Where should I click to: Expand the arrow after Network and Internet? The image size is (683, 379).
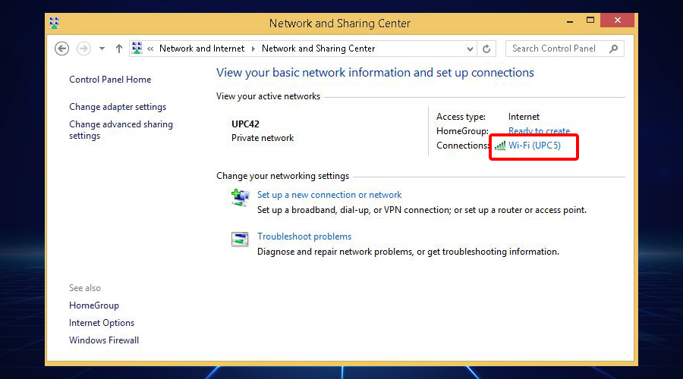point(253,49)
